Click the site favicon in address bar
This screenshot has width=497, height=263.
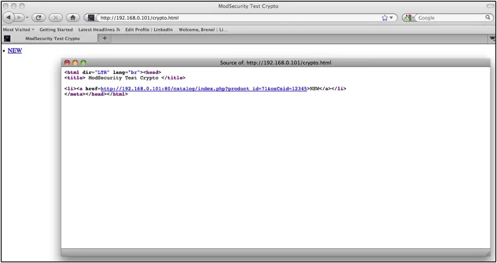click(92, 17)
